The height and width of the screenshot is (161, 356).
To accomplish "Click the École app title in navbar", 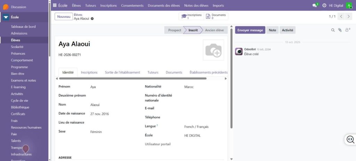I will [x=63, y=6].
